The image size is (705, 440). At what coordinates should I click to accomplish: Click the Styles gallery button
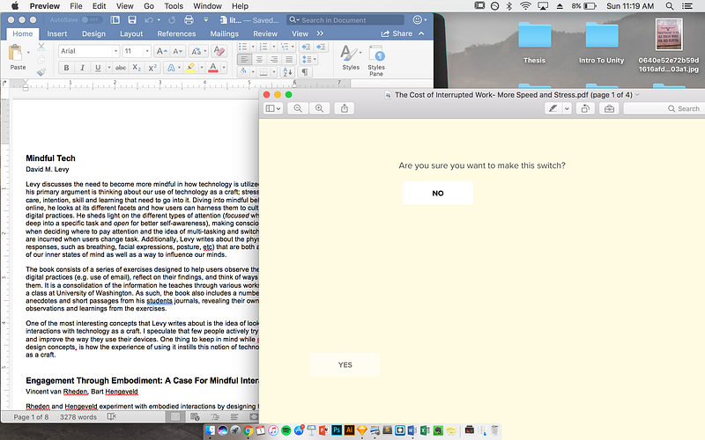pyautogui.click(x=351, y=57)
